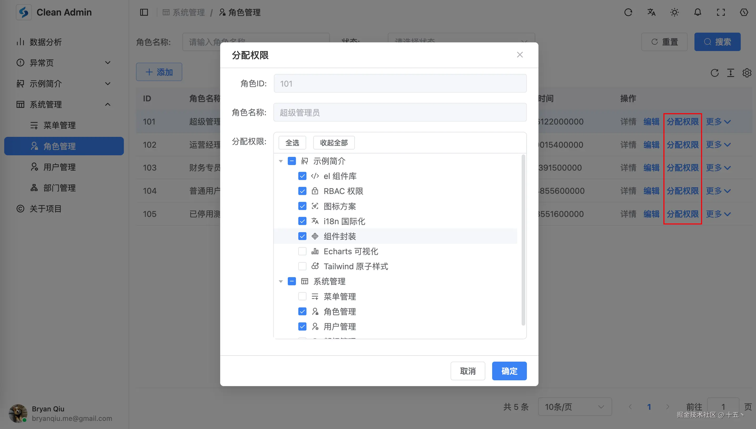Collapse the 示例简介 tree node arrow

[281, 161]
